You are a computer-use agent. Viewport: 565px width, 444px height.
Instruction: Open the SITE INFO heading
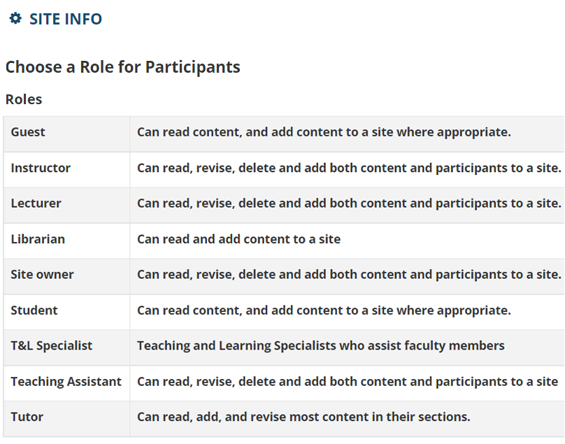pyautogui.click(x=66, y=19)
